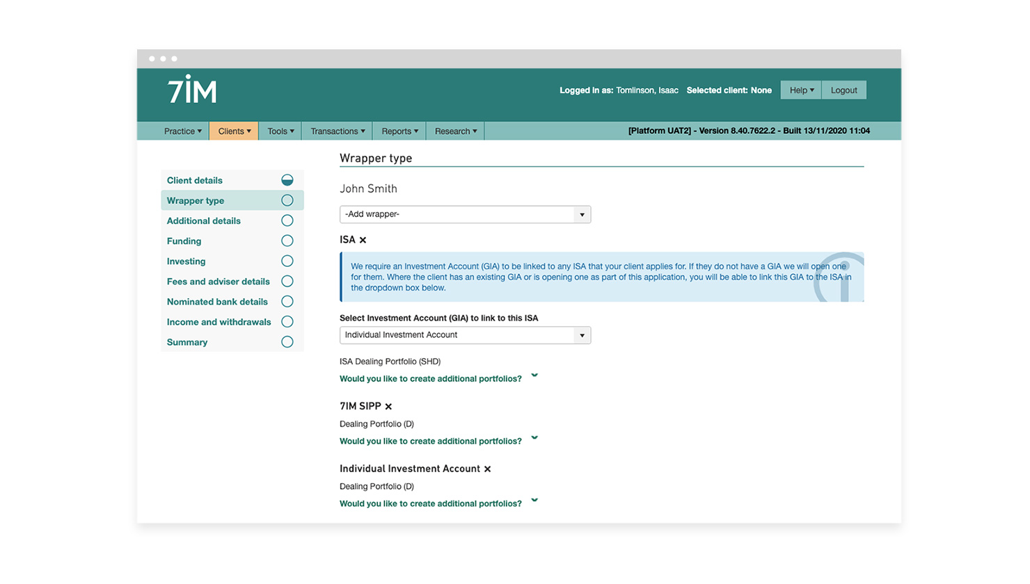Click the Nominated bank details circle
The image size is (1030, 584).
(287, 301)
